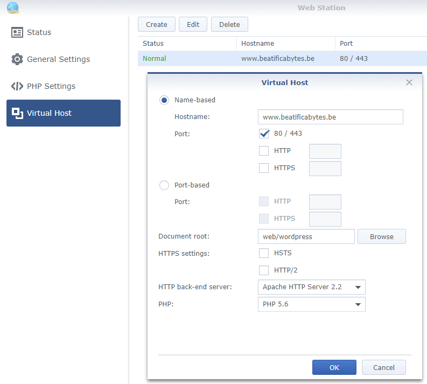427x384 pixels.
Task: Click the Browse button for document root
Action: coord(382,236)
